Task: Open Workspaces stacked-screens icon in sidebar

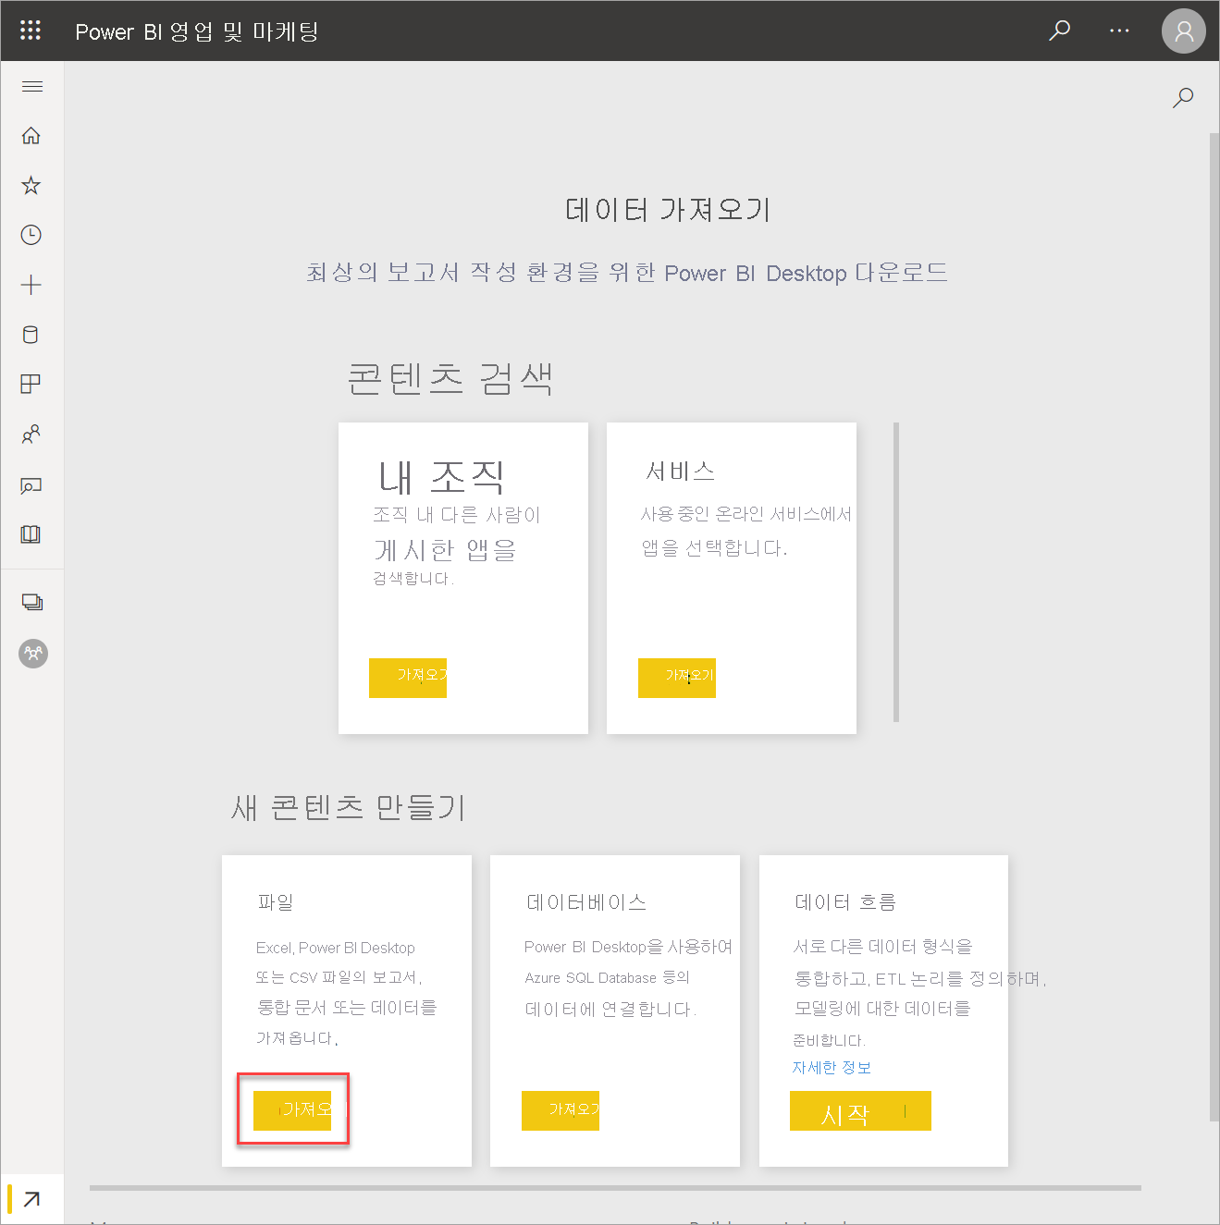Action: 32,602
